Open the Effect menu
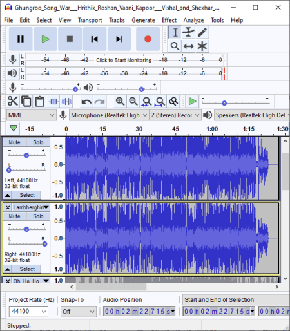 pyautogui.click(x=169, y=20)
